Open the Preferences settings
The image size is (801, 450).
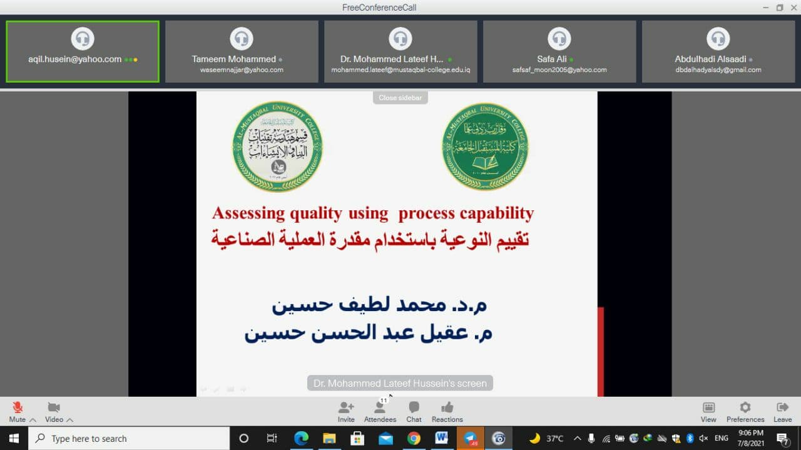point(745,411)
